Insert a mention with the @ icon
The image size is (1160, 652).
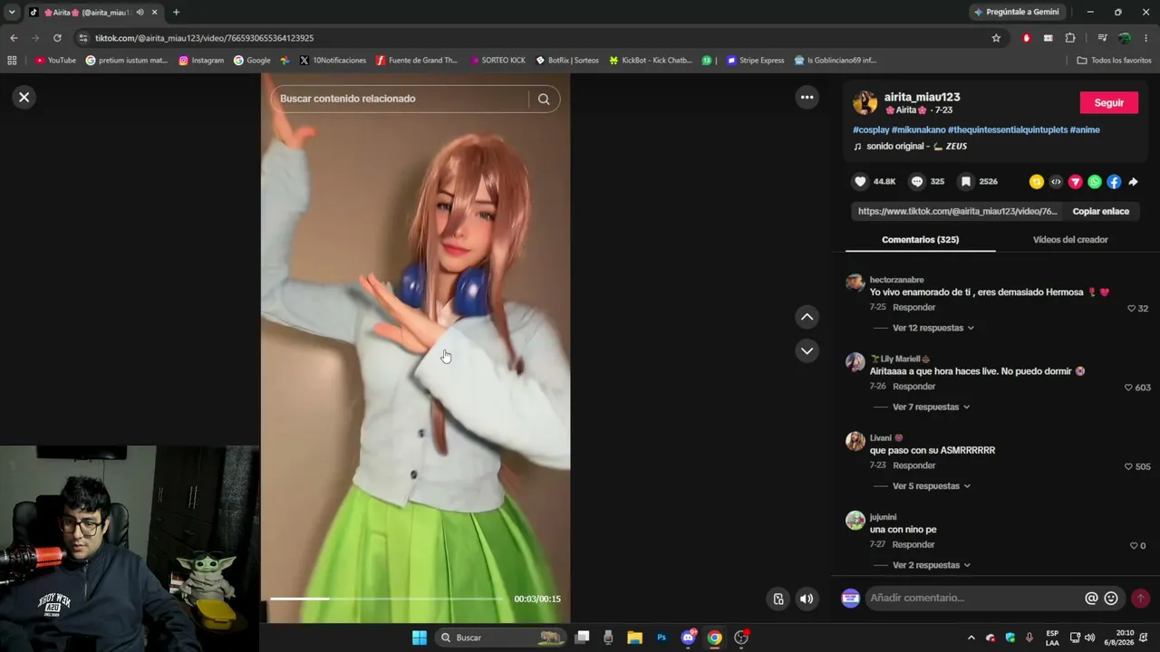click(1091, 598)
